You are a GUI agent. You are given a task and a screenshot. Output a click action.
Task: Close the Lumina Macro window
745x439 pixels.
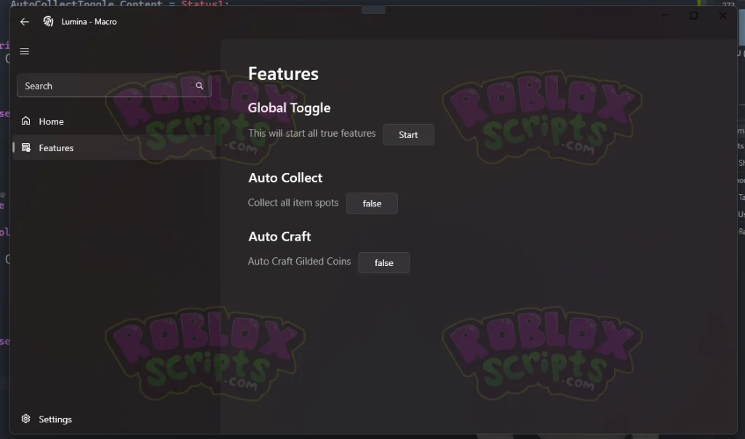[722, 16]
